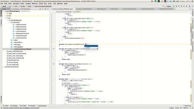Expand the out folder
This screenshot has height=109, width=194.
(x=5, y=16)
